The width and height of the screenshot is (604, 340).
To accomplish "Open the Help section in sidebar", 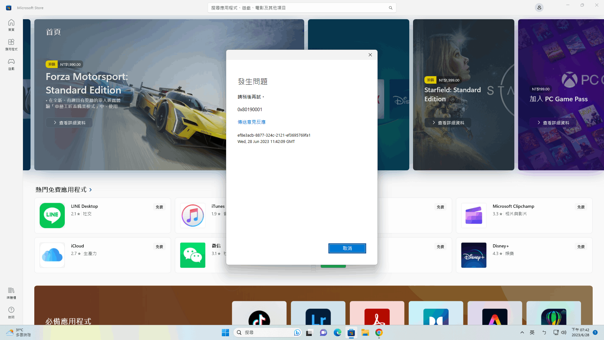I will tap(11, 313).
